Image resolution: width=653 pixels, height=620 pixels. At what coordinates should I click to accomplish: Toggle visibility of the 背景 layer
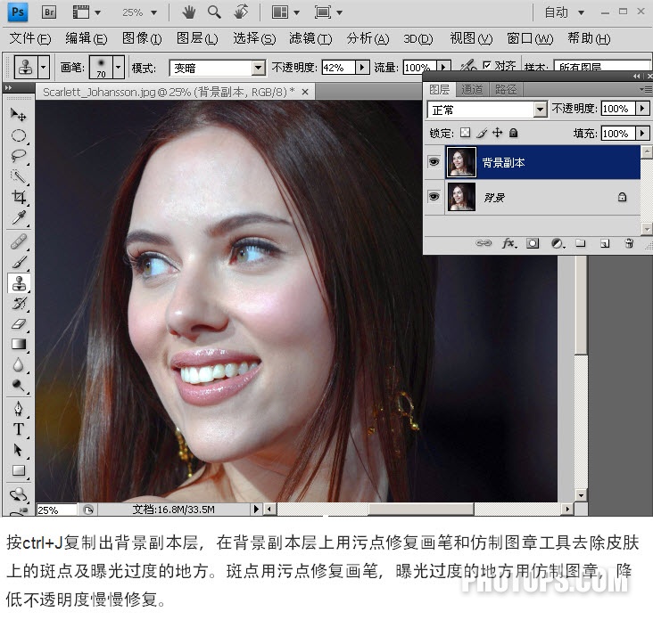[434, 196]
